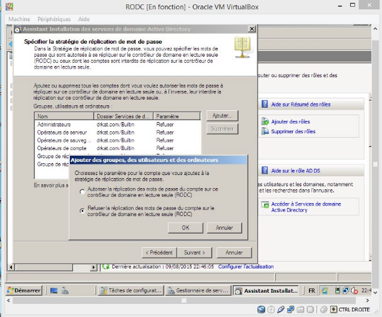Click the Suivant button in the wizard
The height and width of the screenshot is (317, 382).
point(195,253)
